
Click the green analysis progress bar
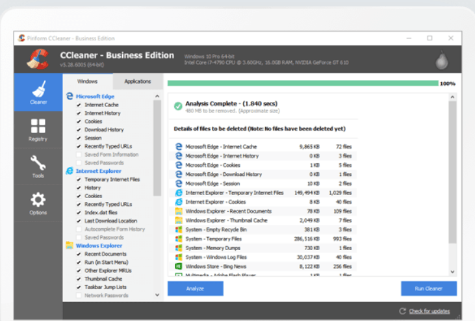point(303,83)
